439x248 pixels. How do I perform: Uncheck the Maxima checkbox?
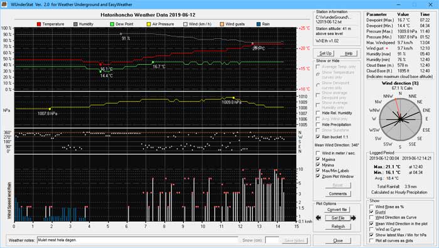[318, 159]
